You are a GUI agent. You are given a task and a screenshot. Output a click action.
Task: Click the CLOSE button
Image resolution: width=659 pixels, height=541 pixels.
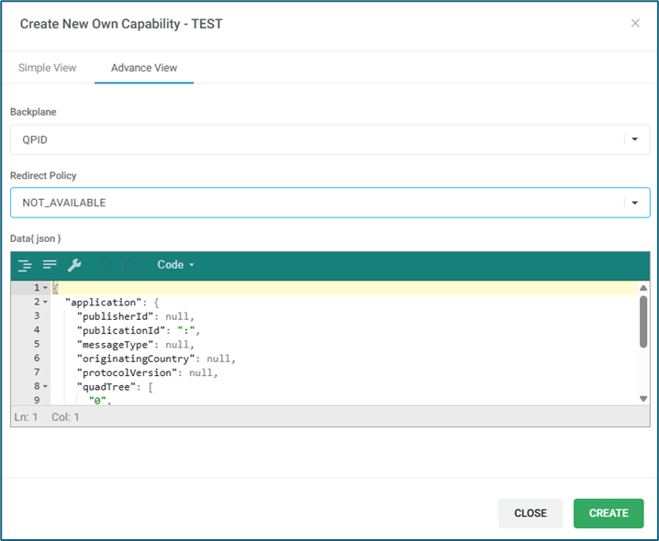click(x=531, y=513)
